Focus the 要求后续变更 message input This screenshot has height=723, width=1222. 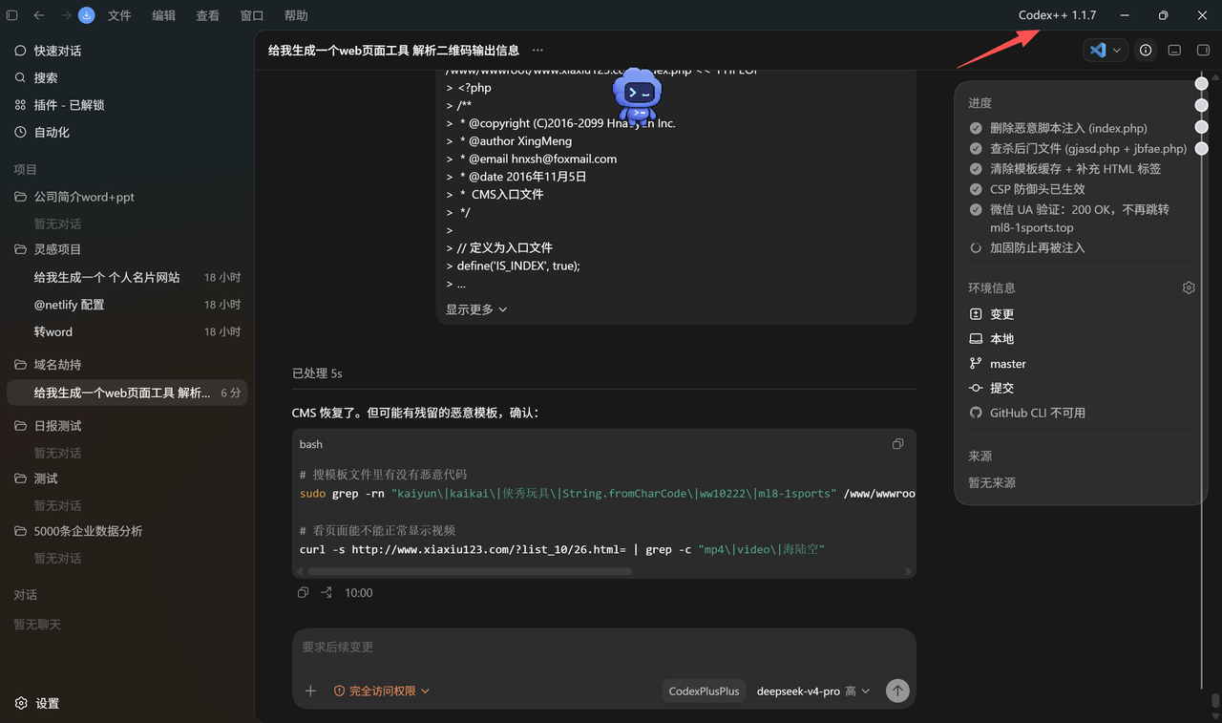click(603, 648)
